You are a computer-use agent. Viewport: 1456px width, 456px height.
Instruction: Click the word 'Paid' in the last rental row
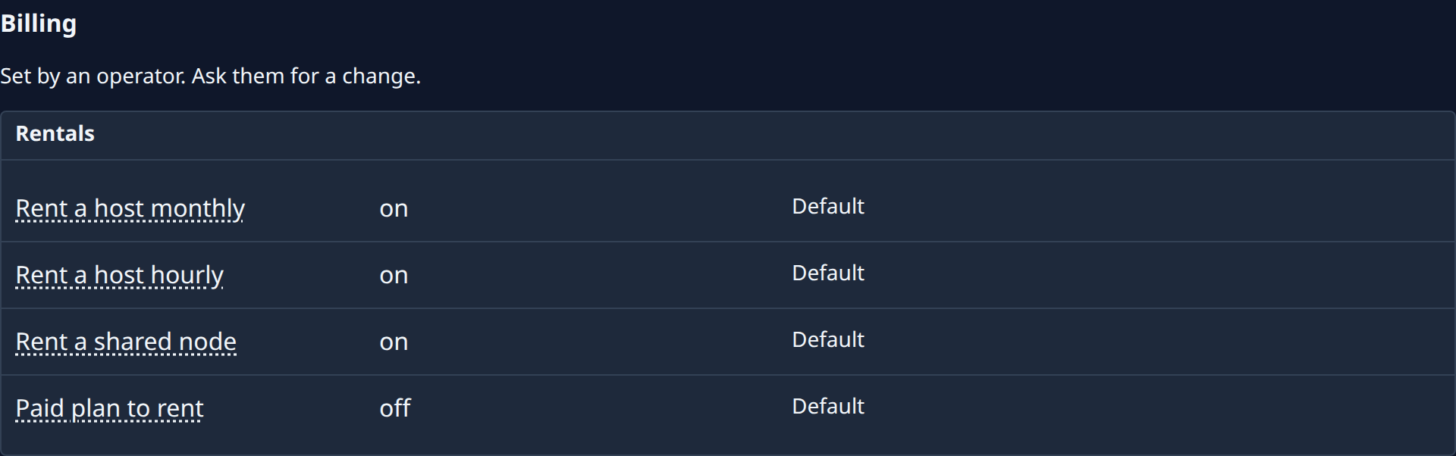pyautogui.click(x=39, y=408)
